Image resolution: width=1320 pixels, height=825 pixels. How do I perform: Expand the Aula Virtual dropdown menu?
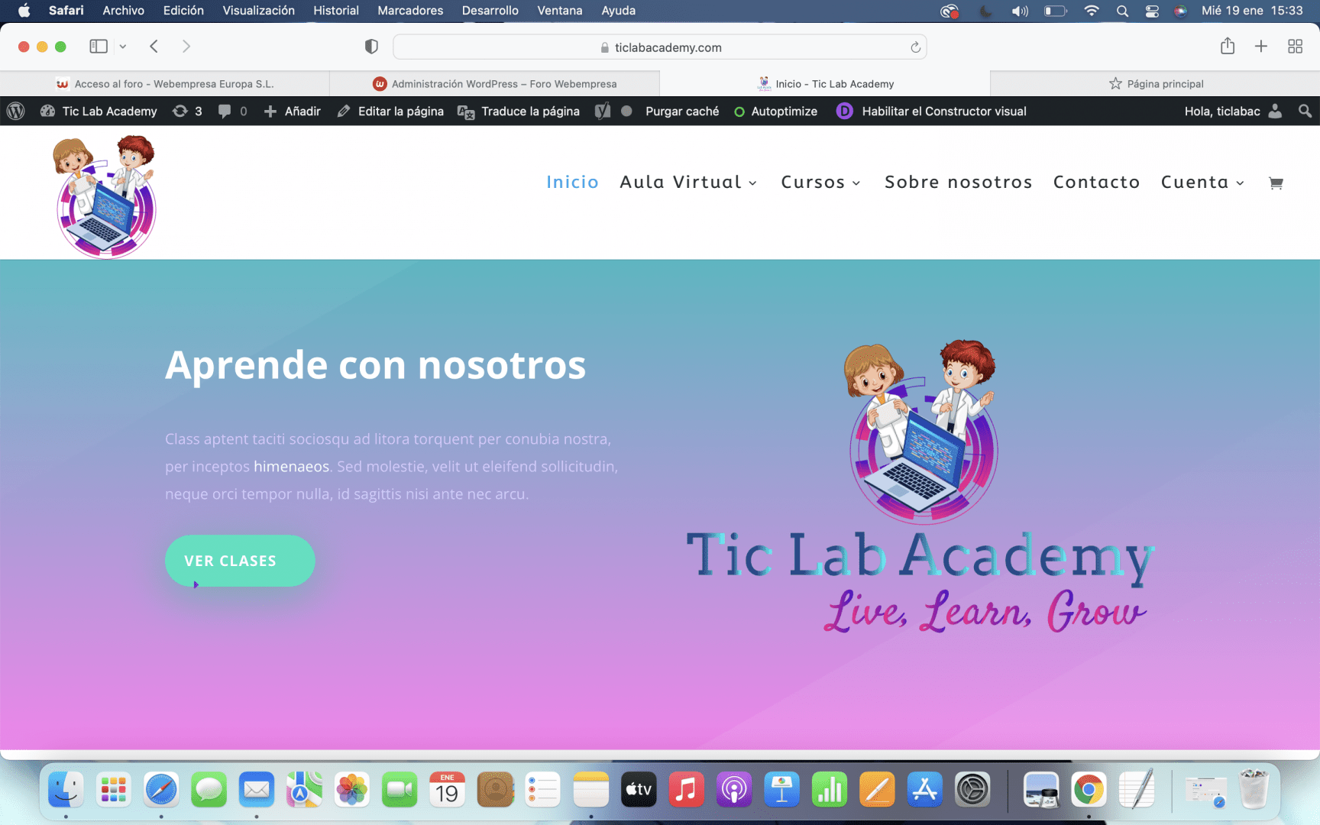[x=688, y=182]
